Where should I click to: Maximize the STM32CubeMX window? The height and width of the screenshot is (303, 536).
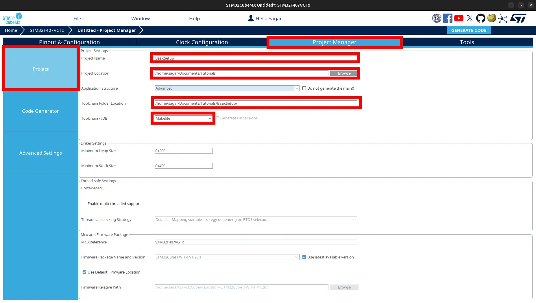[521, 5]
